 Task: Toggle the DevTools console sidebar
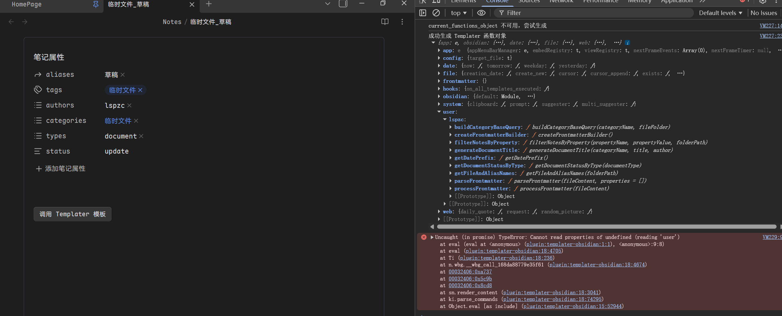[423, 13]
